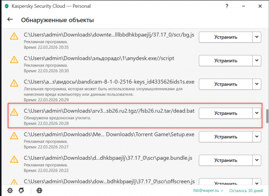Click the 'Осталось 30 дней' license link
This screenshot has width=269, height=196.
(x=246, y=191)
